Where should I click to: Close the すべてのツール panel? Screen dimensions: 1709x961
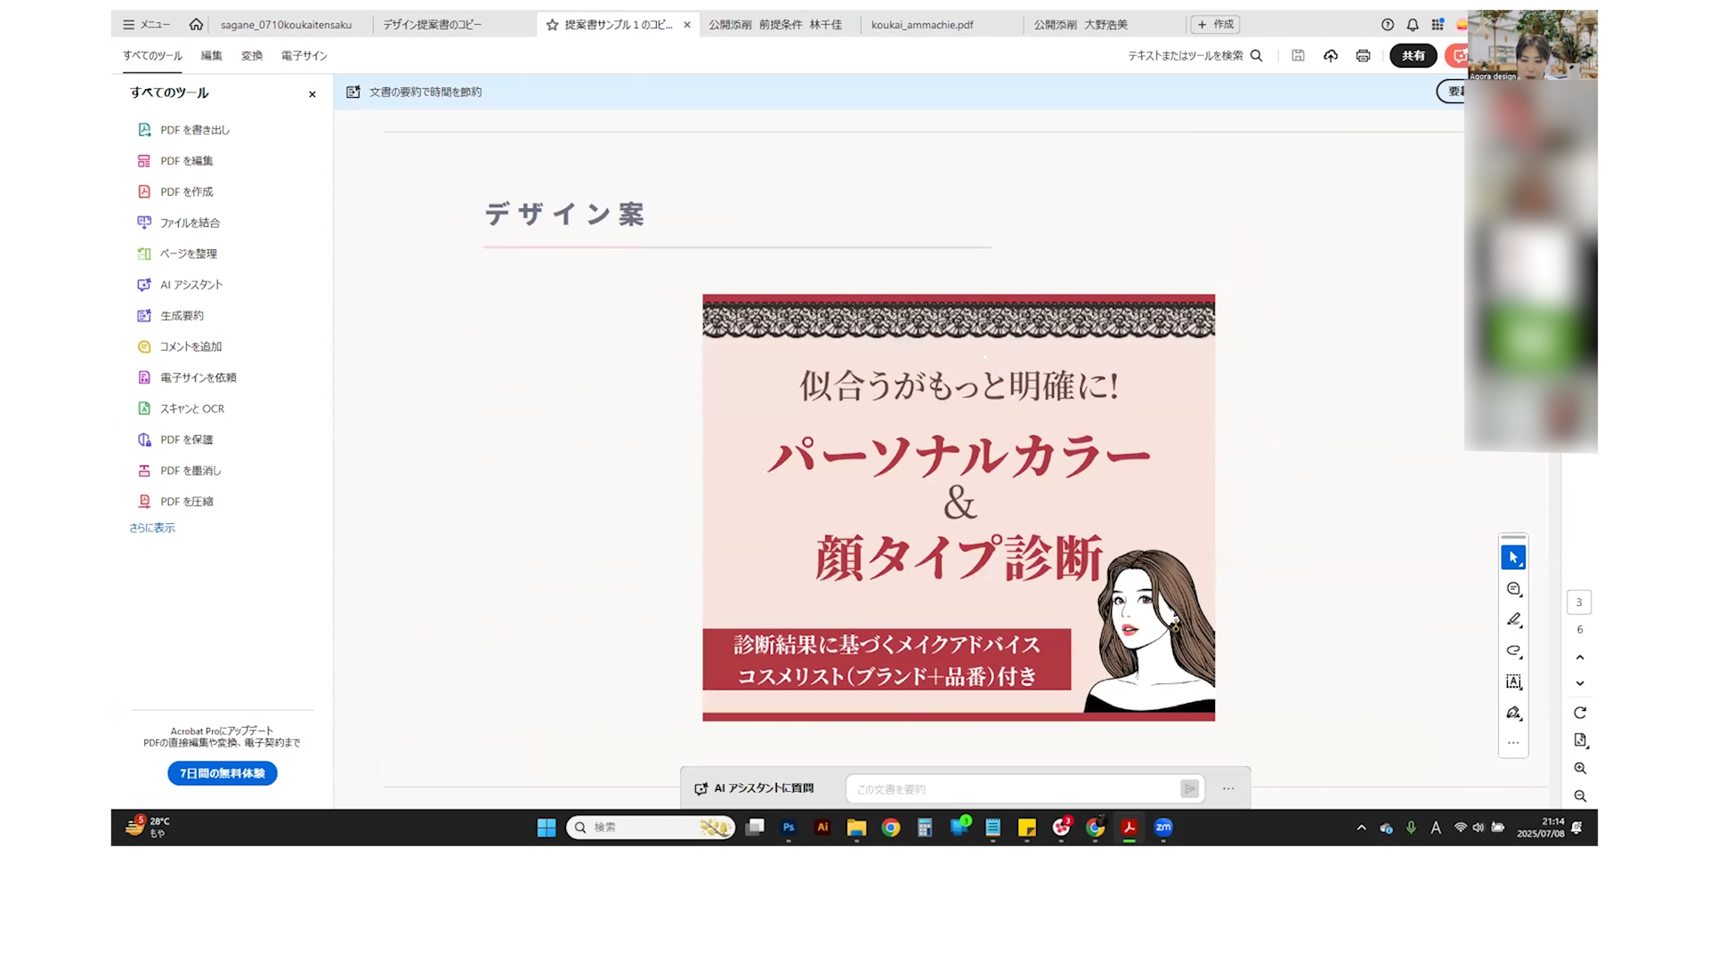click(x=312, y=94)
